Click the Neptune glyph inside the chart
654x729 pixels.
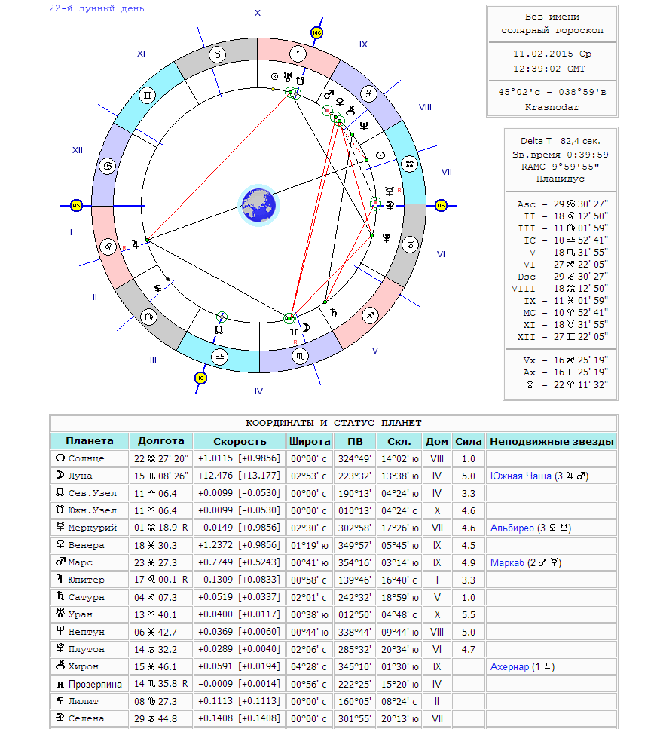point(364,126)
